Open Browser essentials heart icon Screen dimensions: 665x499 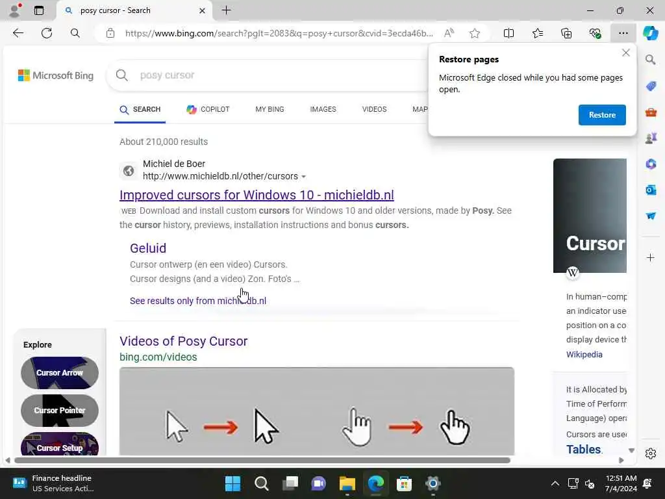tap(595, 33)
